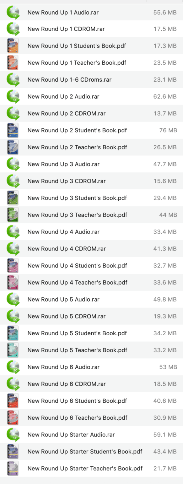Select the teal book icon for New Round Up 5 Teacher's Book

click(12, 350)
